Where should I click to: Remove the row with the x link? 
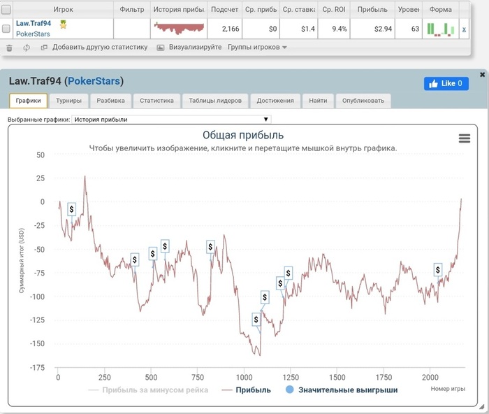[464, 29]
